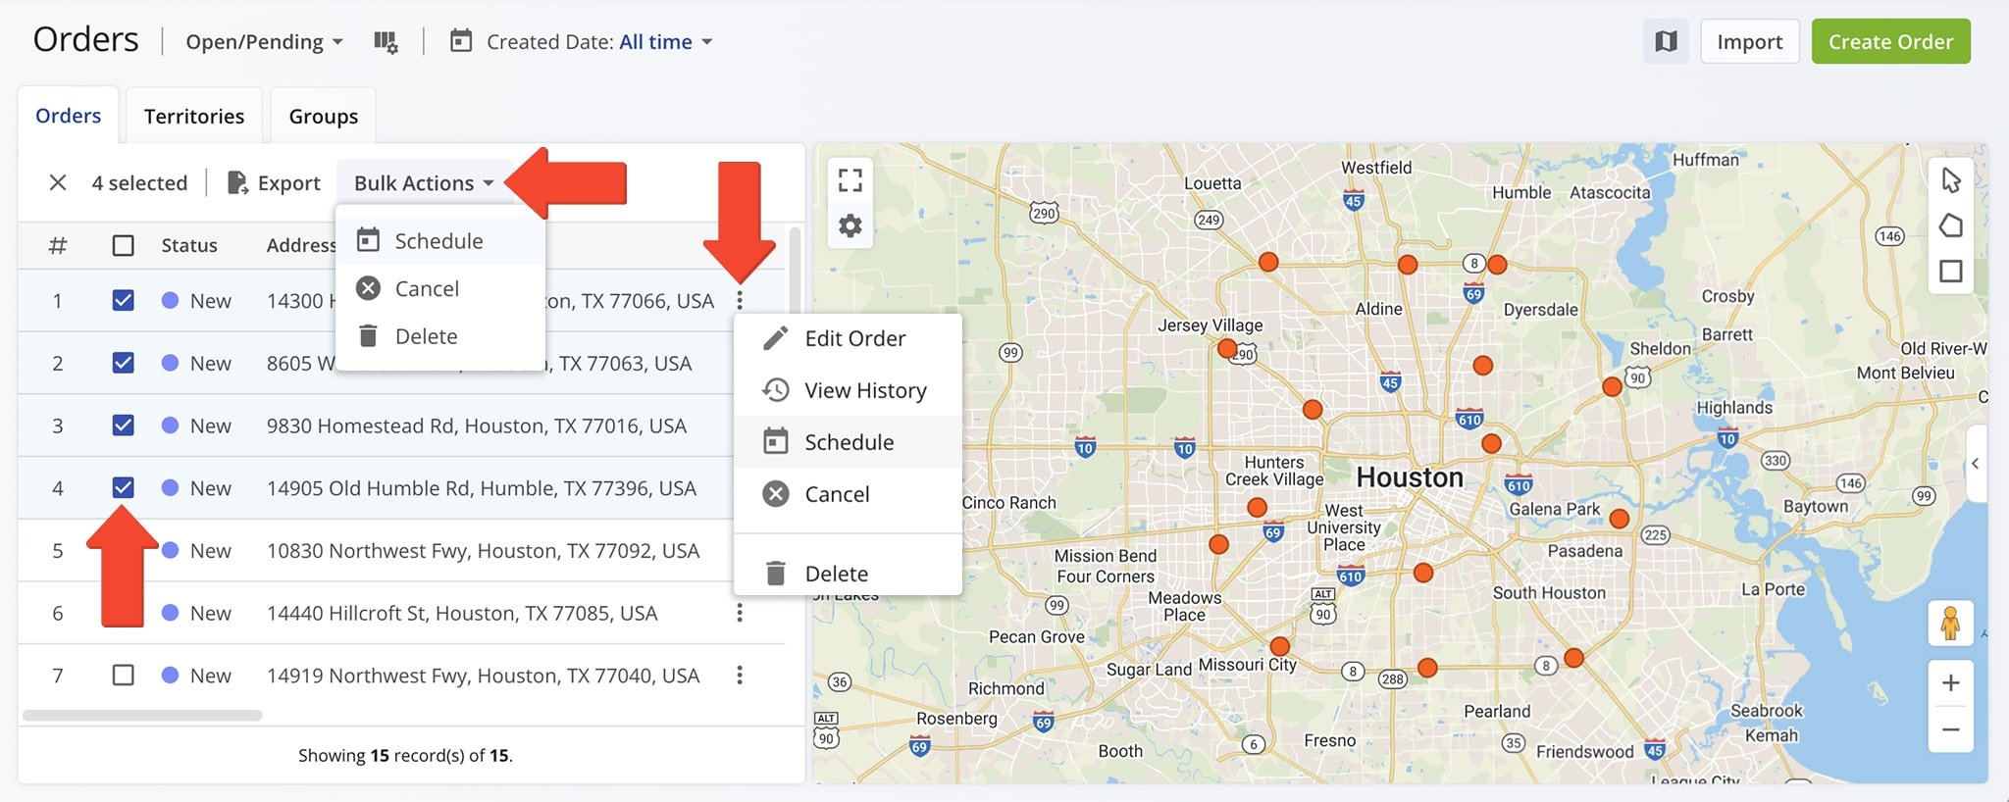Click the Street View pegman icon
Viewport: 2009px width, 802px height.
click(x=1950, y=624)
